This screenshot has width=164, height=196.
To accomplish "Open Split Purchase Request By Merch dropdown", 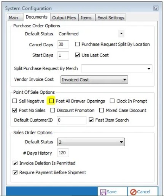I will click(117, 69).
